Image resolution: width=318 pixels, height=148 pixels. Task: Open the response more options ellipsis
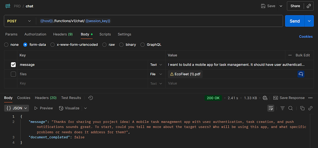[310, 98]
